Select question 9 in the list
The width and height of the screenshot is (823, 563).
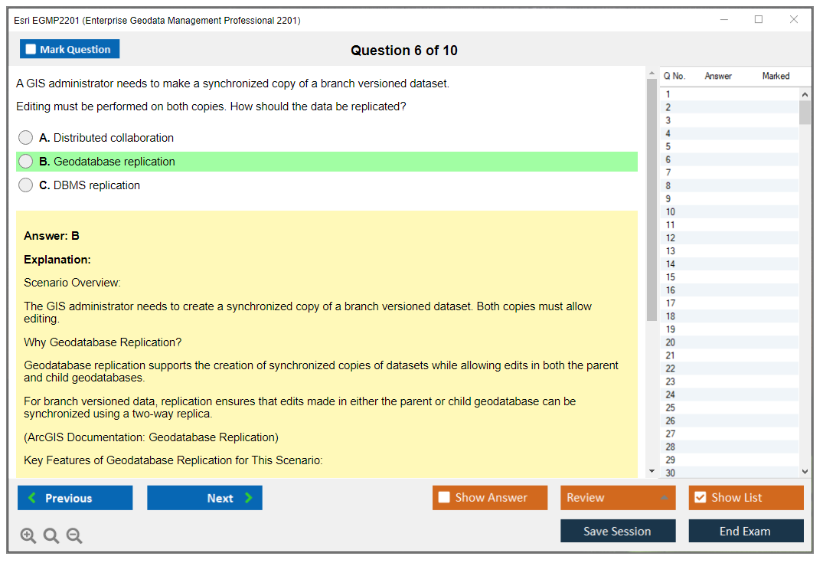730,198
